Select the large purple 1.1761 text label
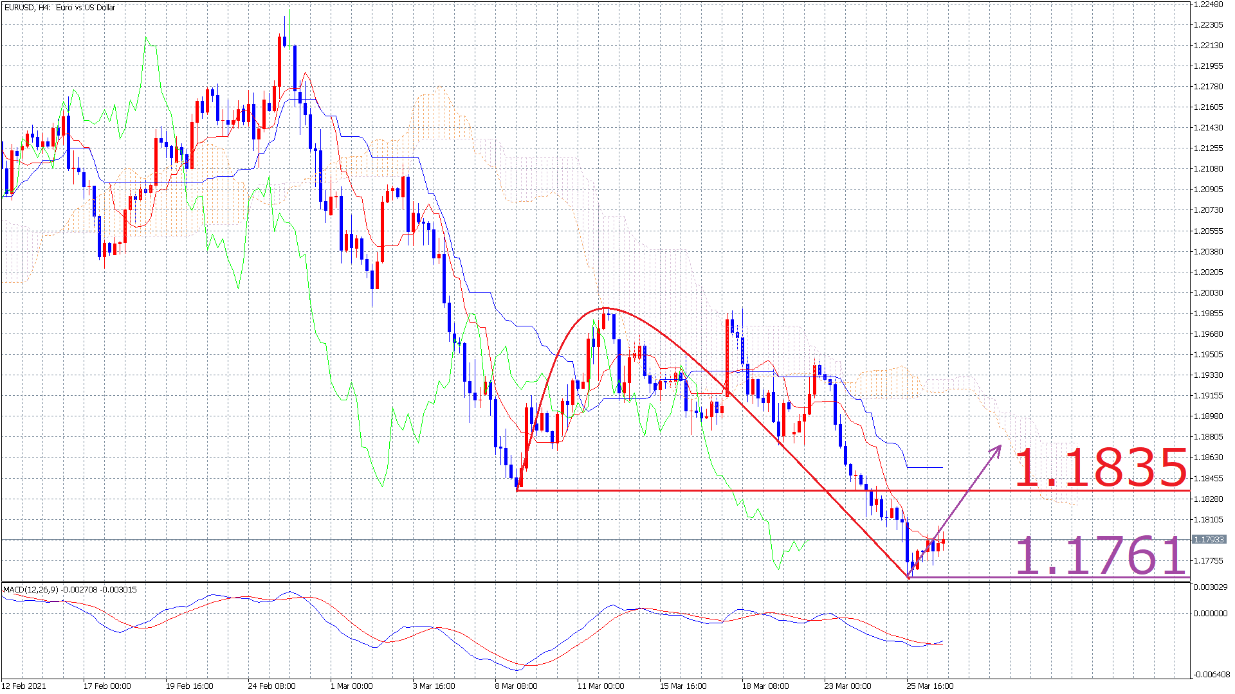The height and width of the screenshot is (694, 1235). click(1100, 555)
